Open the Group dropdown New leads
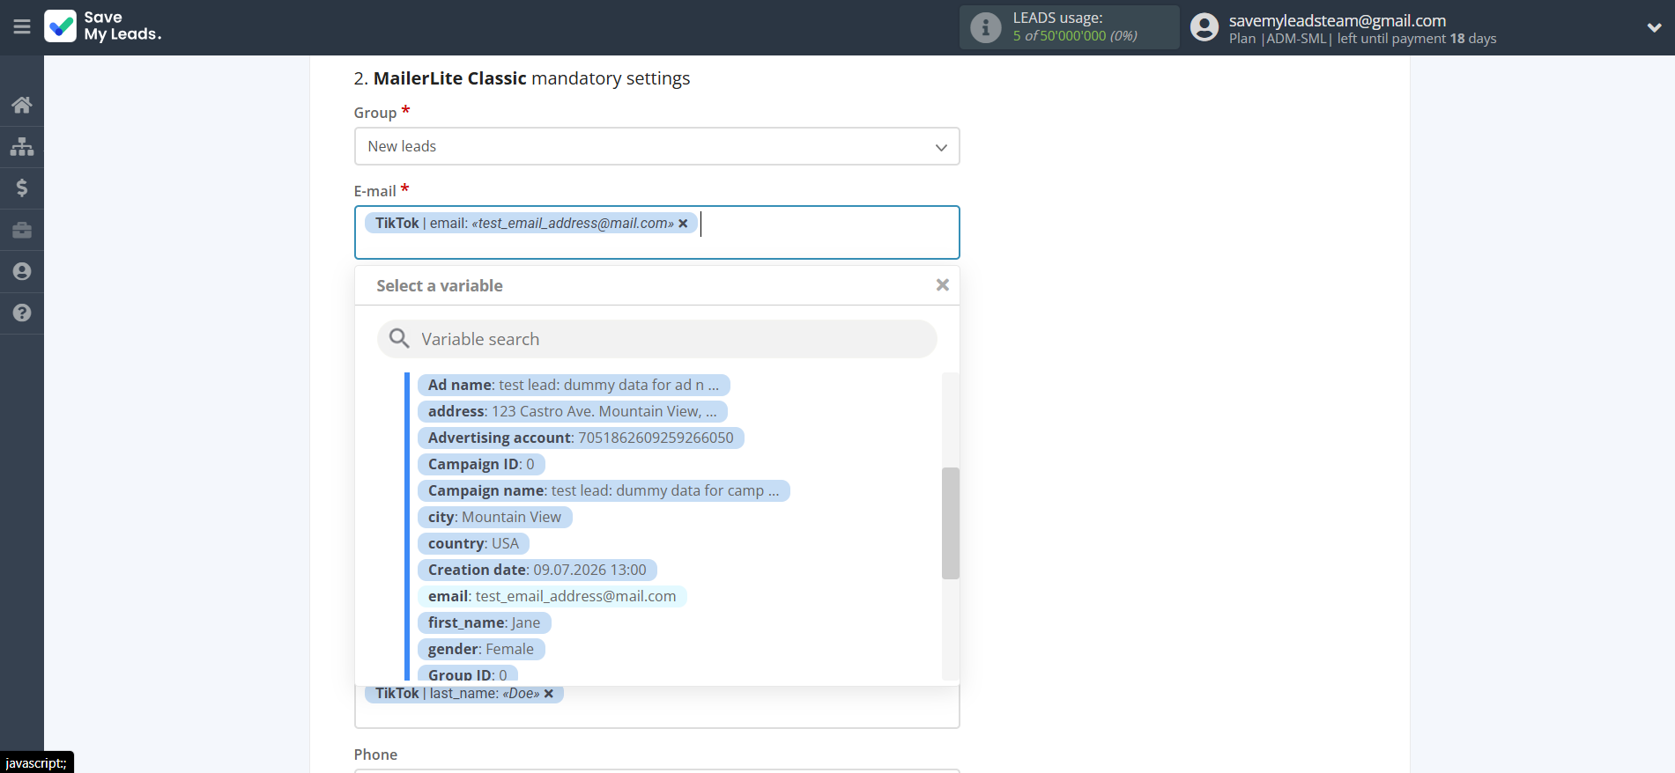The width and height of the screenshot is (1675, 773). (656, 146)
